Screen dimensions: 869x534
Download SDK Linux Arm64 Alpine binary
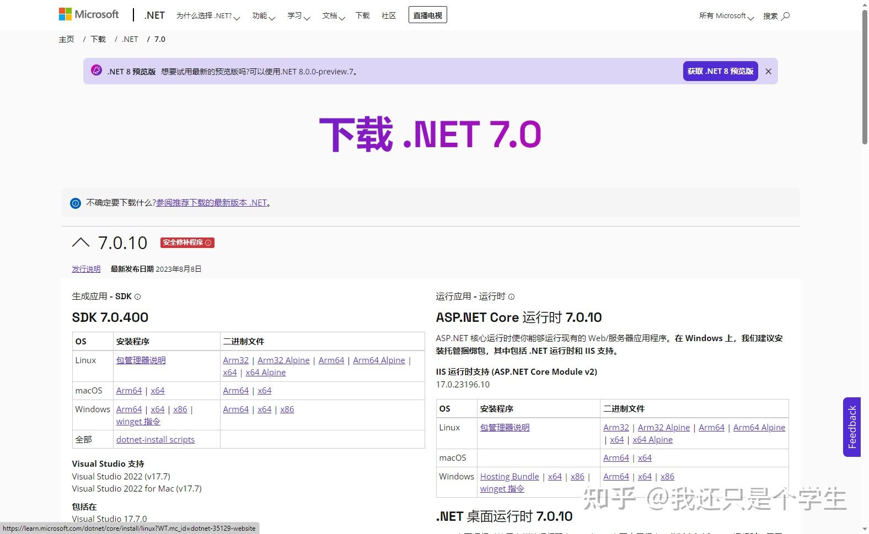379,360
